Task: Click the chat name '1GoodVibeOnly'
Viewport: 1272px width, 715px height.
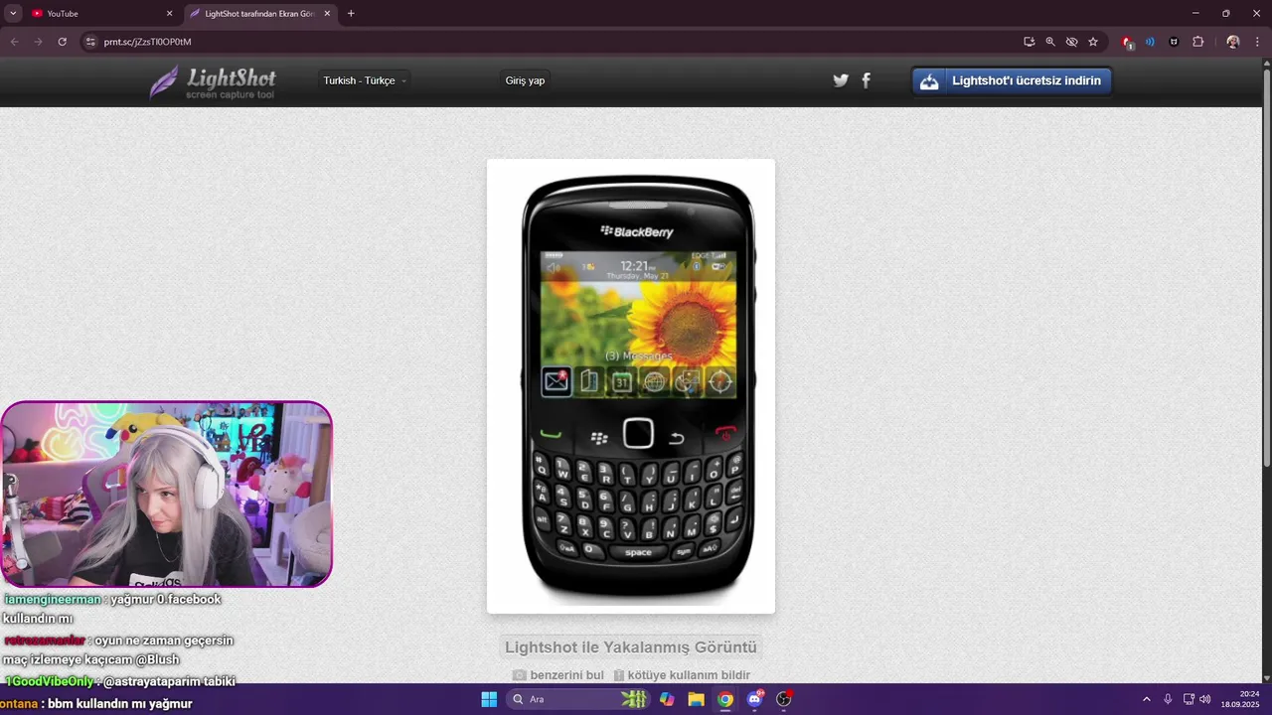Action: click(x=50, y=681)
